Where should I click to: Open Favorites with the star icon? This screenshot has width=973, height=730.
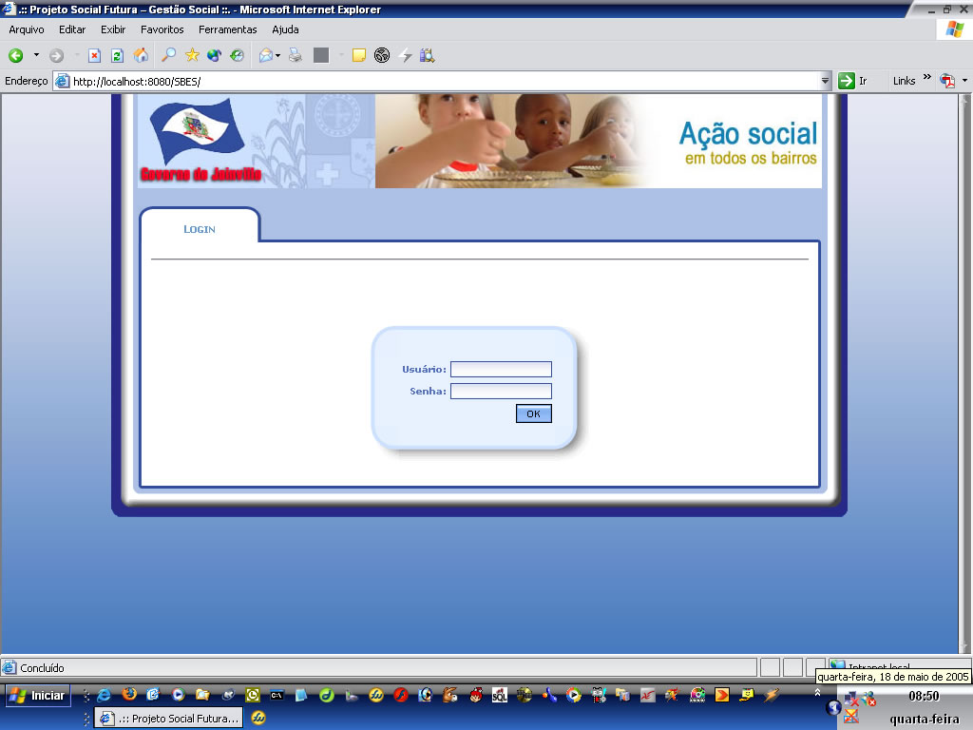pyautogui.click(x=192, y=55)
